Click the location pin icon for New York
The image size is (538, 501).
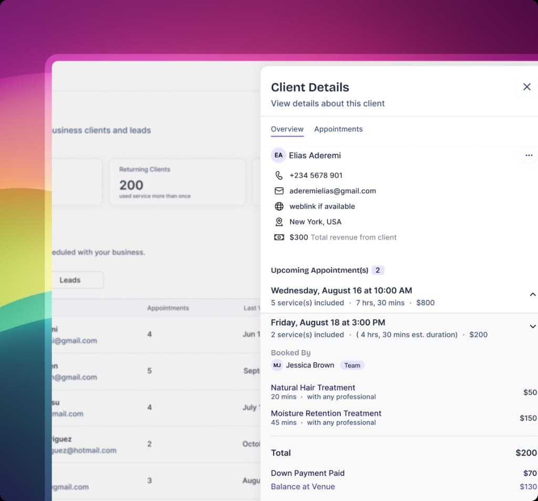pyautogui.click(x=279, y=222)
